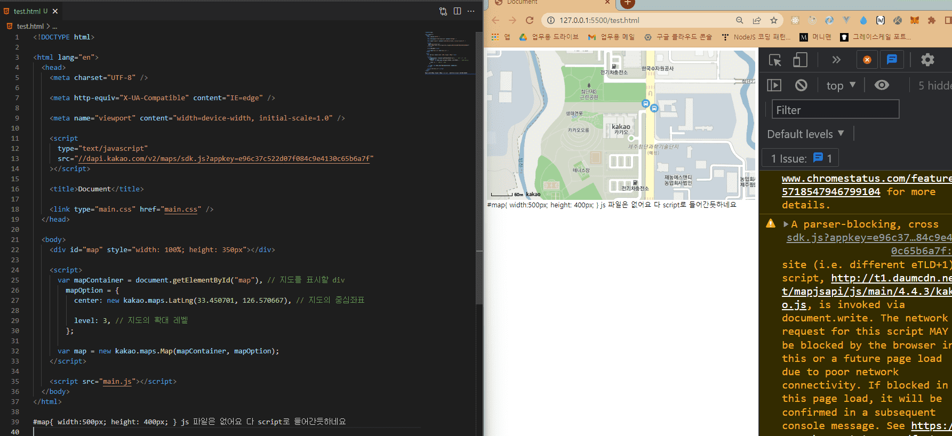Share this page icon in address bar
The width and height of the screenshot is (952, 436).
coord(756,20)
